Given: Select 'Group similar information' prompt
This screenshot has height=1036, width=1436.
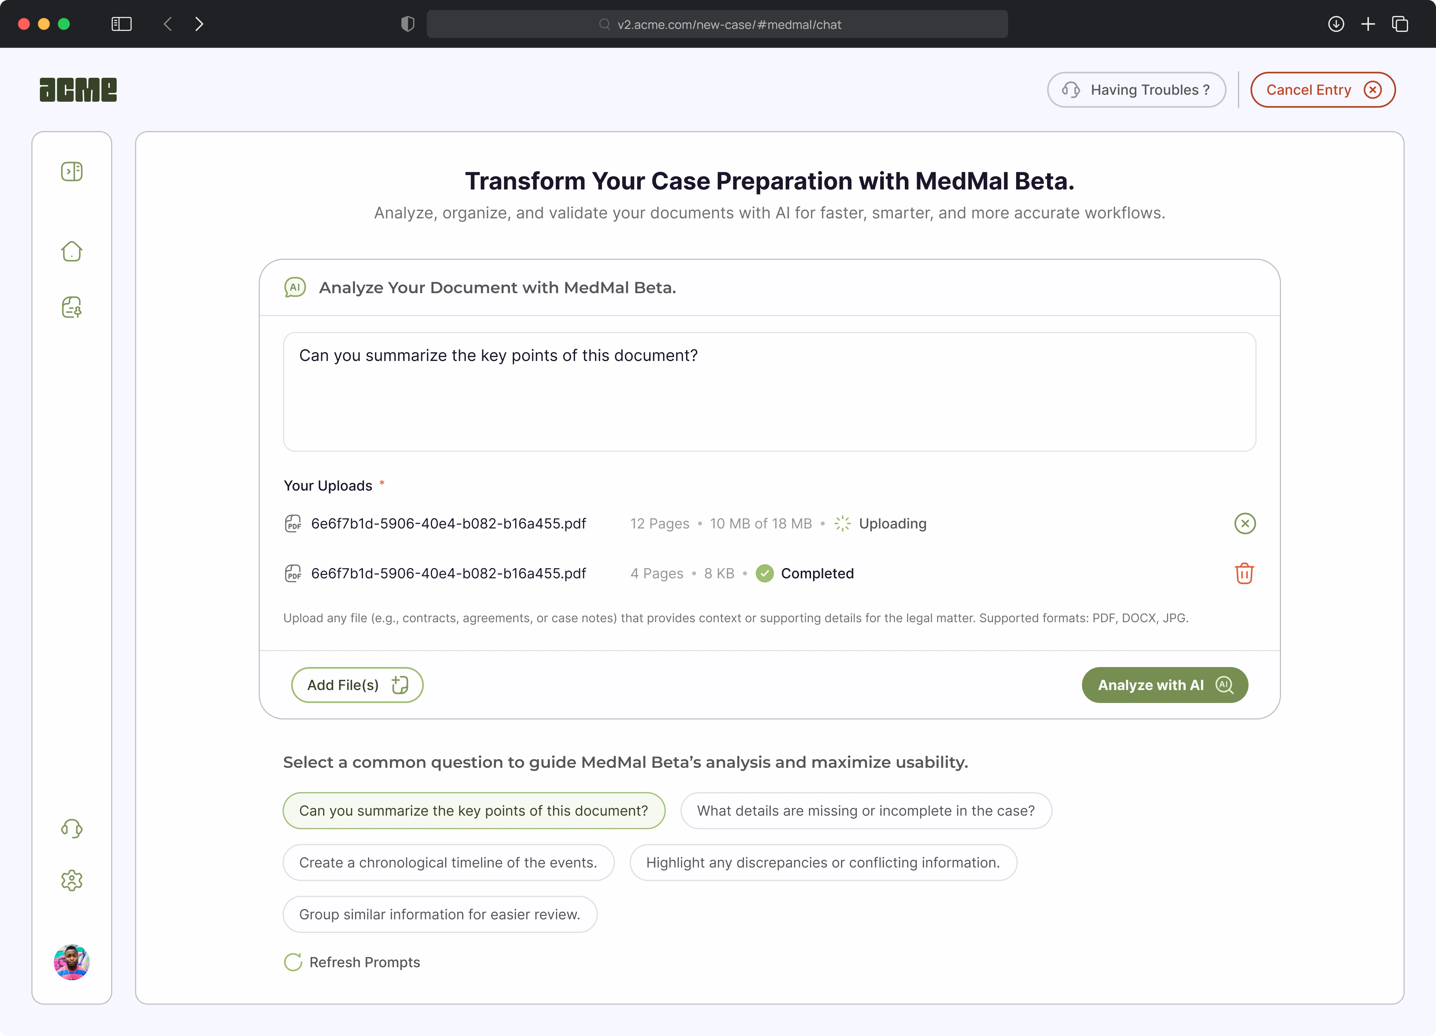Looking at the screenshot, I should (x=439, y=914).
